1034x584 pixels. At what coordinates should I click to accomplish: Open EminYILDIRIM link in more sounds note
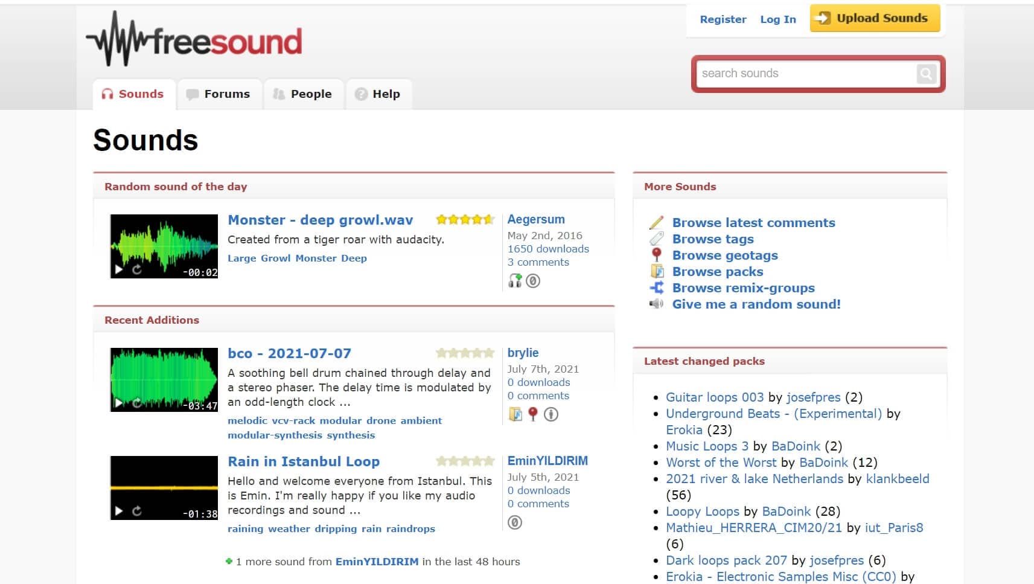377,562
